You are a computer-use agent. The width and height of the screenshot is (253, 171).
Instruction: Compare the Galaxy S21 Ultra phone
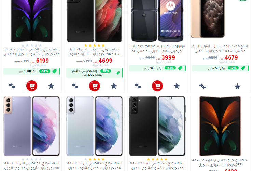click(75, 86)
